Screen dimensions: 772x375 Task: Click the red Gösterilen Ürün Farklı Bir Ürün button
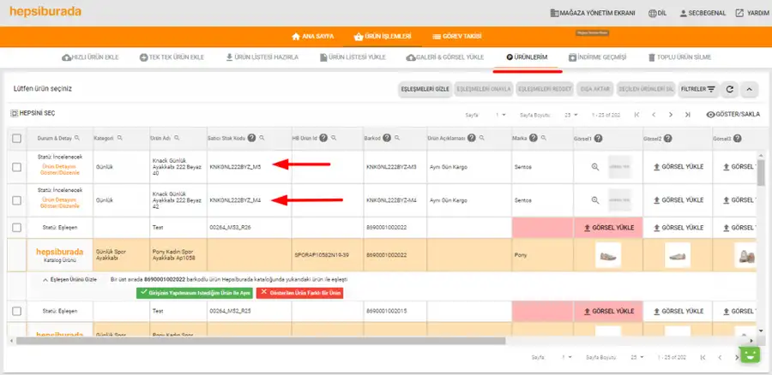pyautogui.click(x=299, y=293)
